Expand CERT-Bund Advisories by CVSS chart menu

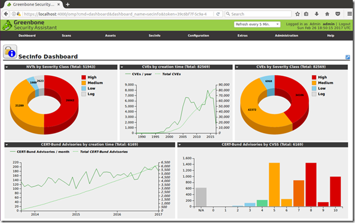(180, 145)
